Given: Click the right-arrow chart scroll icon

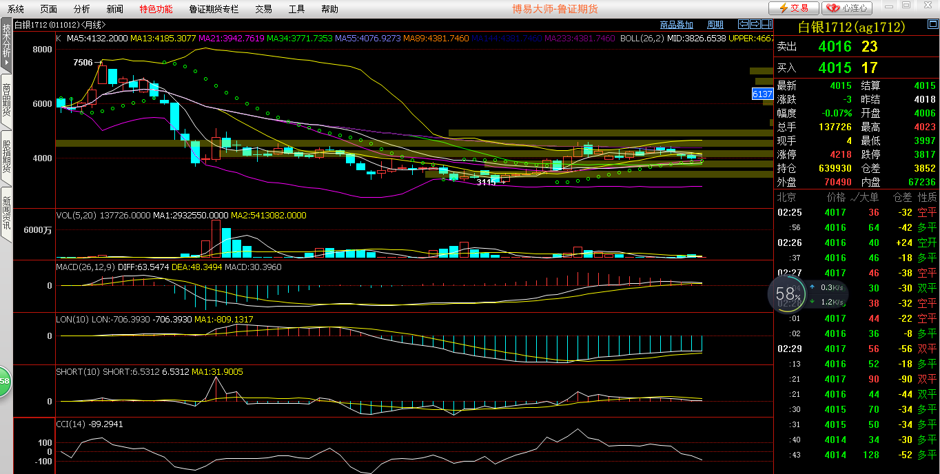Looking at the screenshot, I should [x=755, y=24].
